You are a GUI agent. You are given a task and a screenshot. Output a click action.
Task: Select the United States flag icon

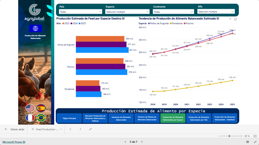[x=30, y=108]
